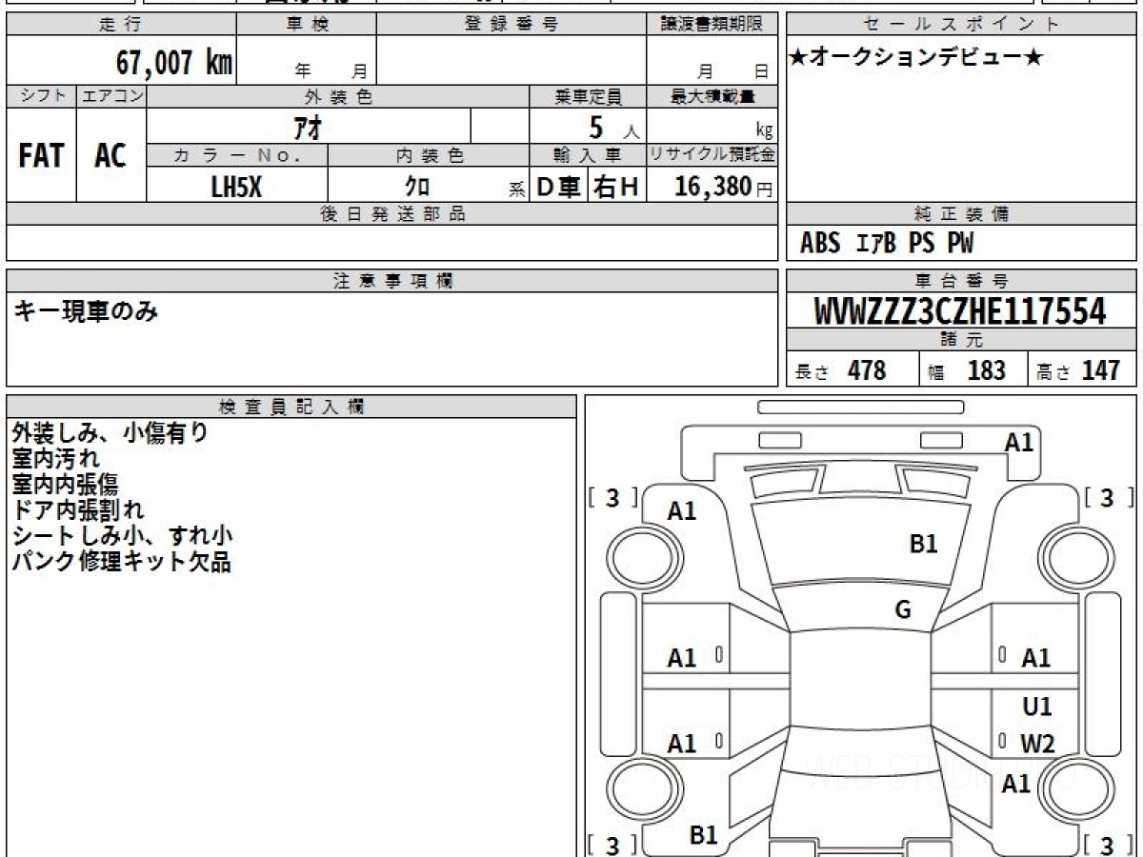Image resolution: width=1143 pixels, height=857 pixels.
Task: Click the U1 dent mark on diagram
Action: [x=1037, y=708]
